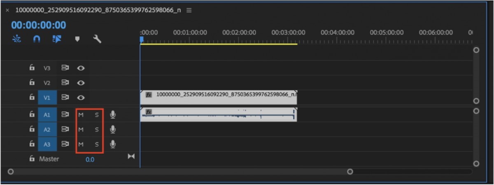Image resolution: width=494 pixels, height=185 pixels.
Task: Add a marker with the marker icon
Action: coord(77,39)
